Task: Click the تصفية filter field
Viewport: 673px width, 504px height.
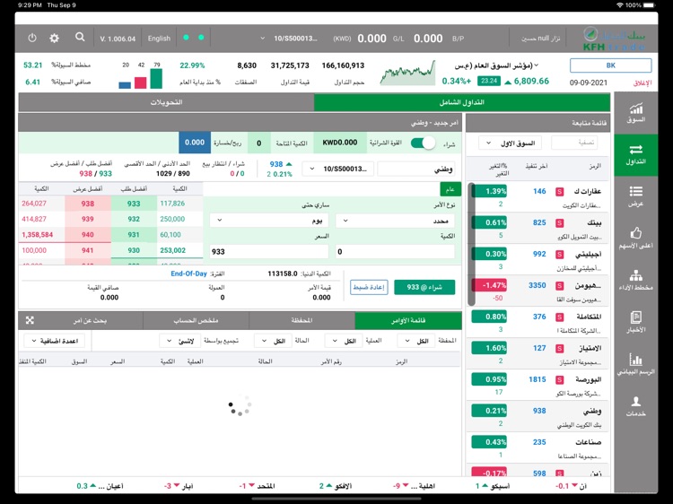Action: point(574,143)
